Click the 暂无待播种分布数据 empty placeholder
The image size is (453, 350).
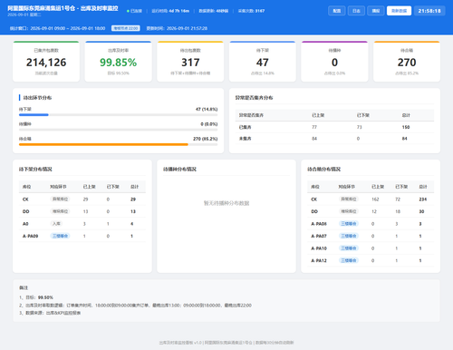point(226,203)
